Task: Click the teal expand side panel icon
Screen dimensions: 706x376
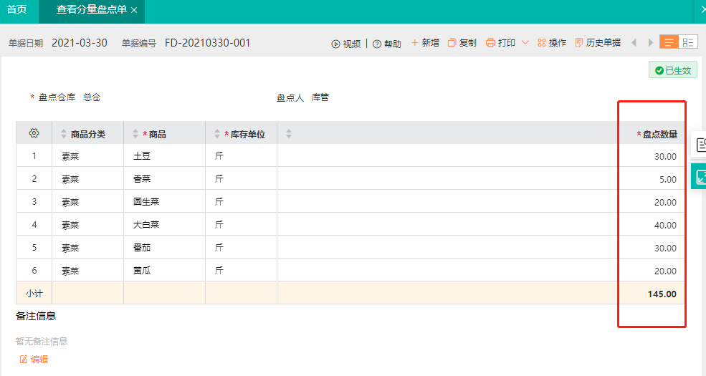Action: (700, 177)
